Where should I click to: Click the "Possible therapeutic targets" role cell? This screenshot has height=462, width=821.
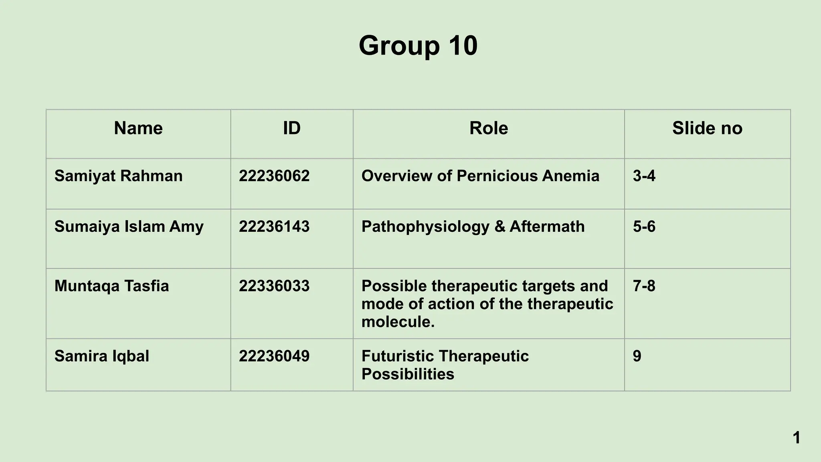(x=487, y=304)
